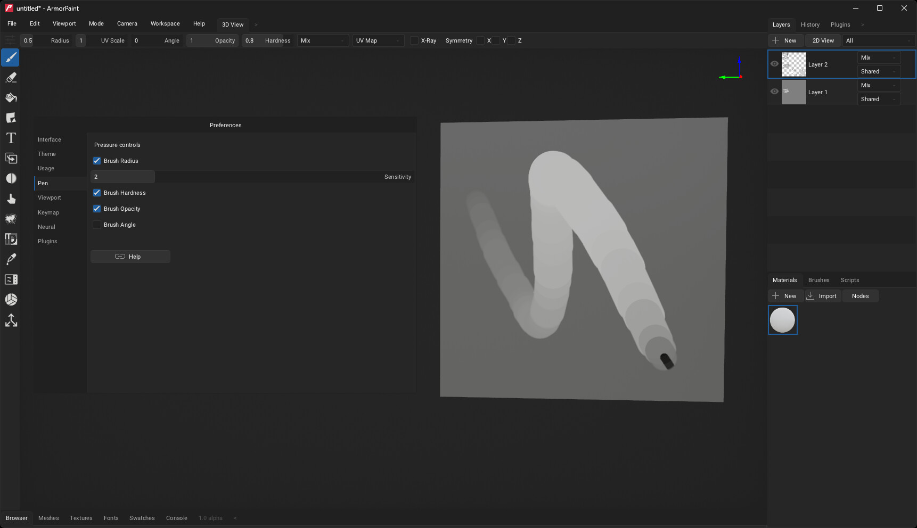Image resolution: width=917 pixels, height=528 pixels.
Task: Select the Smudge finger tool
Action: 11,199
